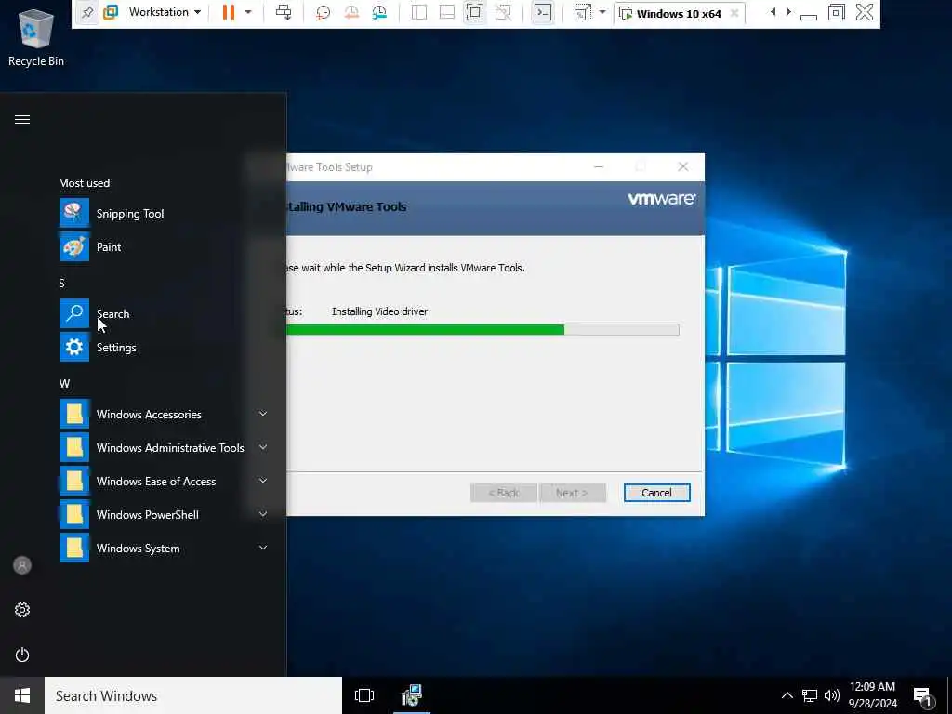
Task: Click the Start menu hamburger icon
Action: [22, 120]
